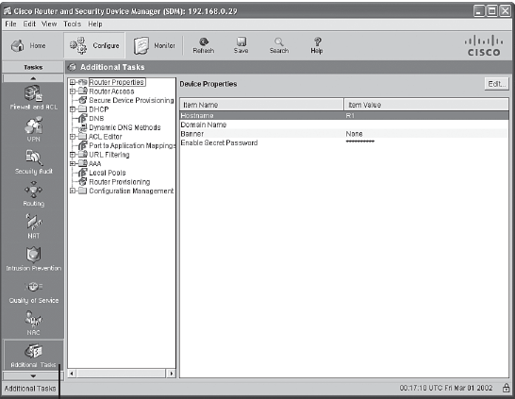Refresh the router configuration

coord(204,45)
